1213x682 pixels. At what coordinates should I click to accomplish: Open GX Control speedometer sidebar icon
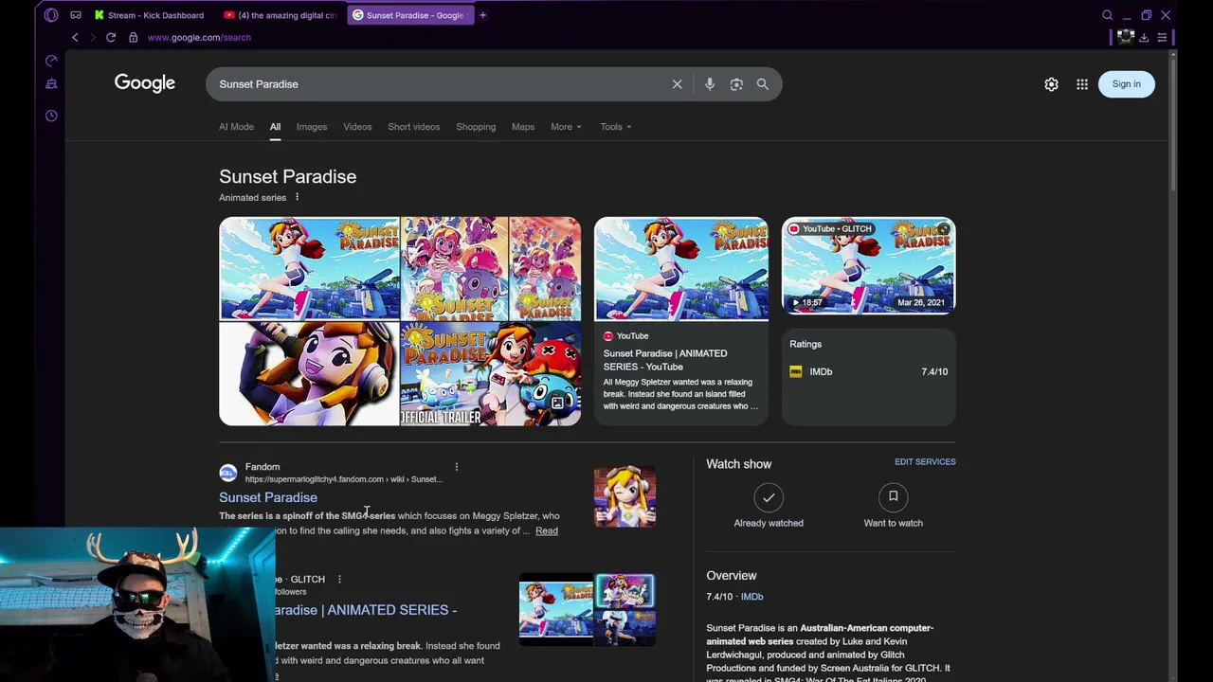tap(51, 61)
